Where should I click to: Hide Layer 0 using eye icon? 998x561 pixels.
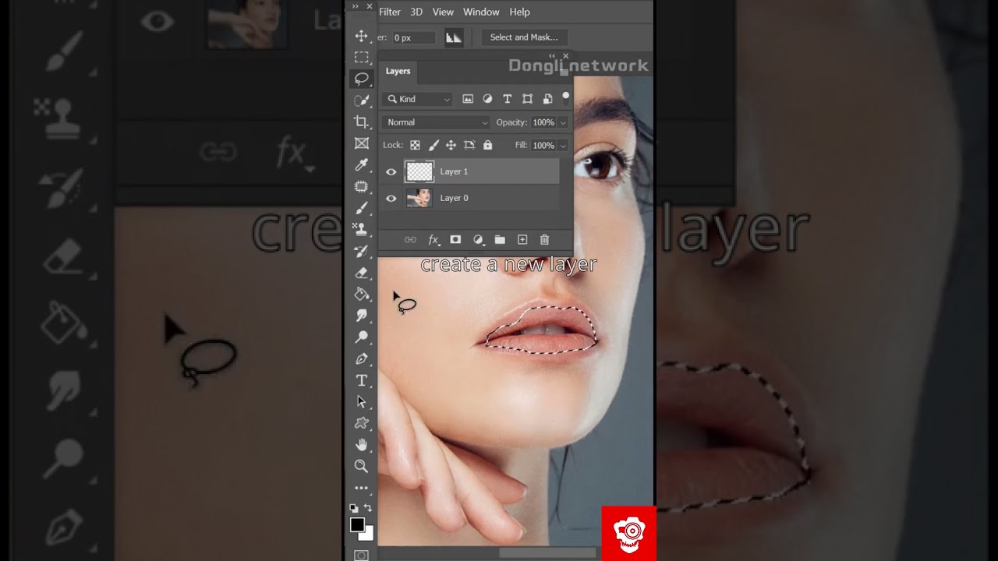pos(391,198)
